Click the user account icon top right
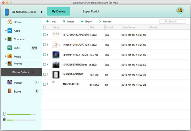This screenshot has width=191, height=131. coord(180,11)
